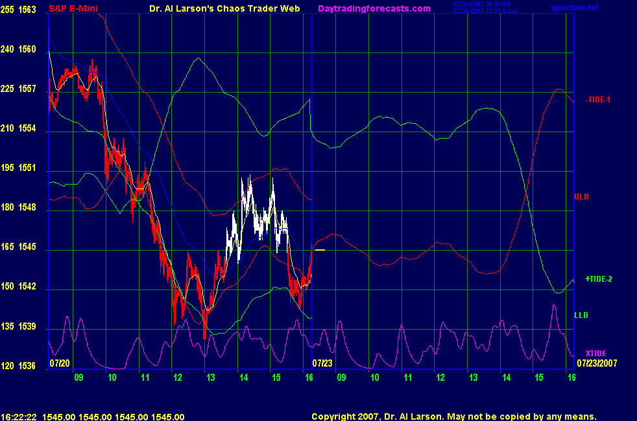Click the red "-TIDE-1" legend label
637x421 pixels.
[x=597, y=99]
